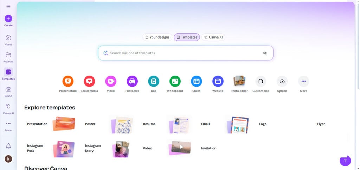The image size is (360, 170).
Task: Open Email templates card
Action: point(225,124)
